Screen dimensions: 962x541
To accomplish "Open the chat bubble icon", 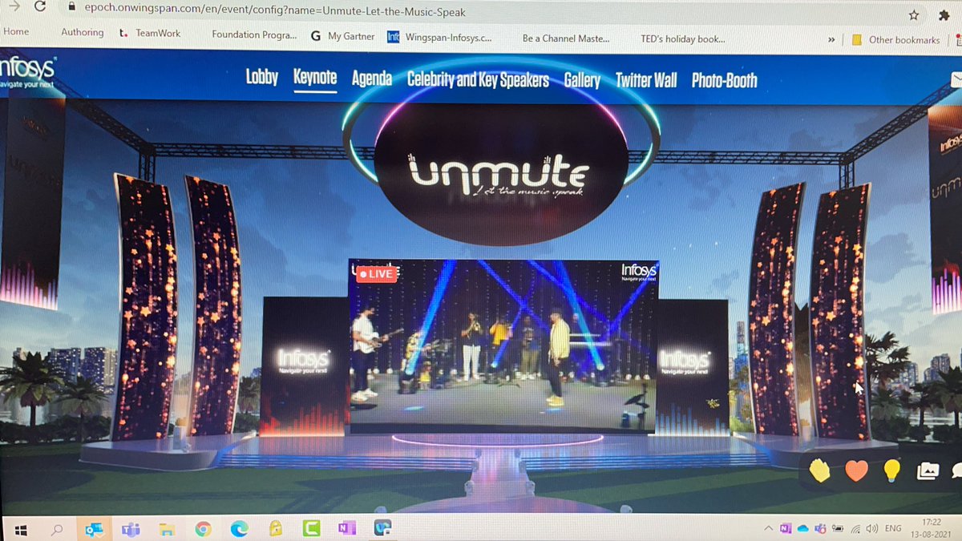I will point(956,471).
